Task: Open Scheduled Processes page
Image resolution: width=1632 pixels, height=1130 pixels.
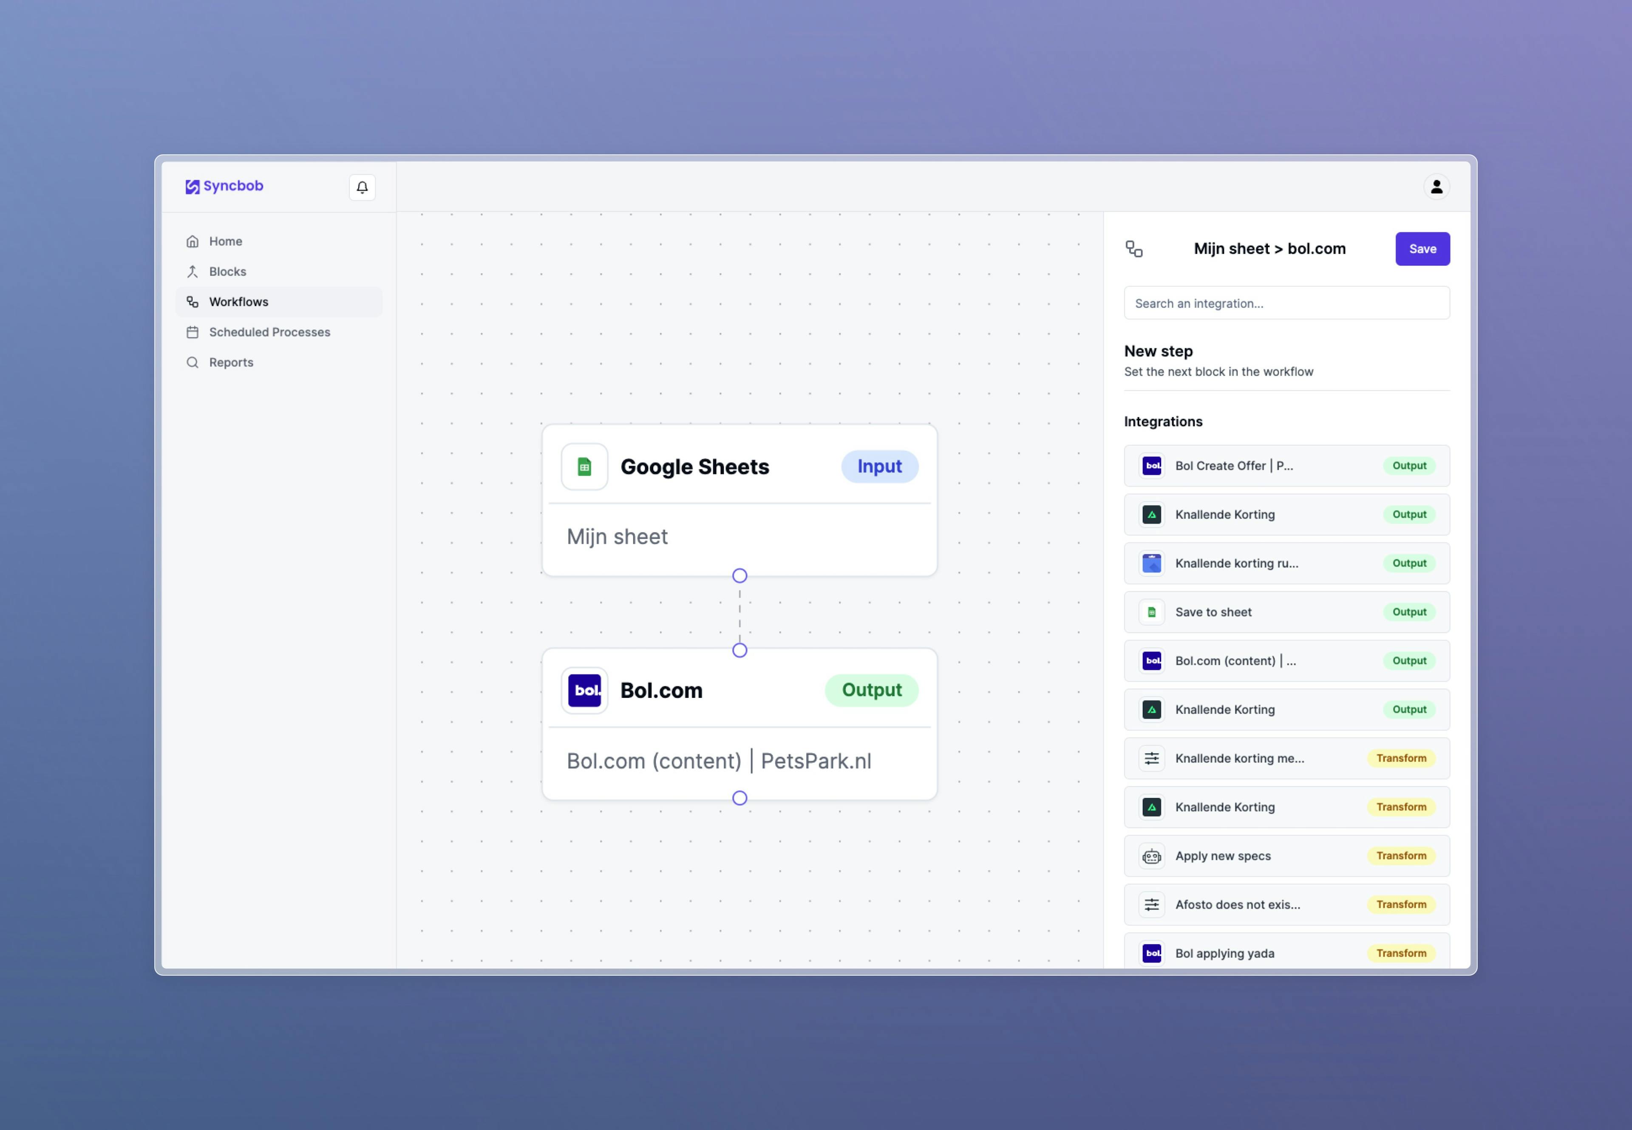Action: point(269,332)
